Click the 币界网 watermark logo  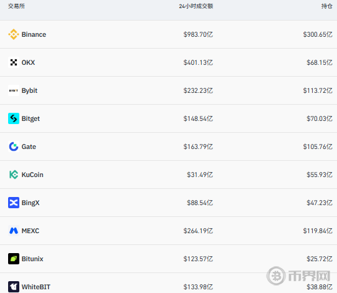[298, 276]
